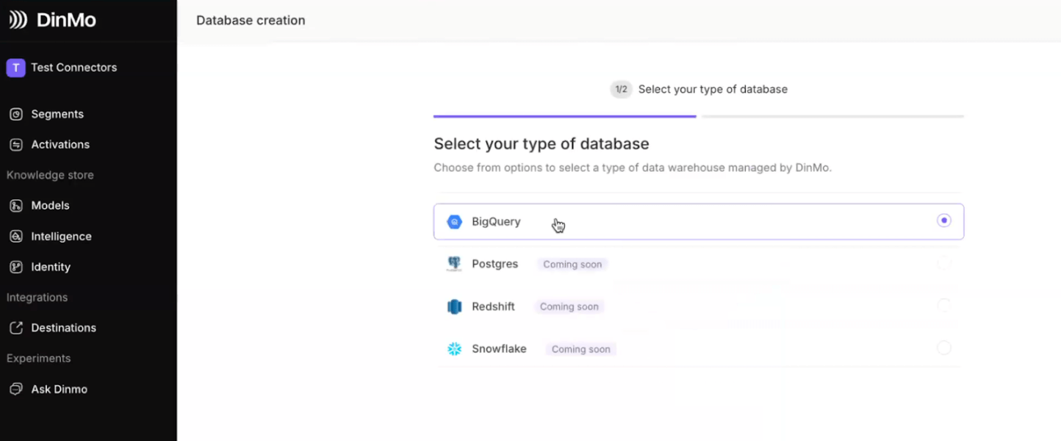The width and height of the screenshot is (1061, 441).
Task: Select the Snowflake radio button
Action: (944, 348)
